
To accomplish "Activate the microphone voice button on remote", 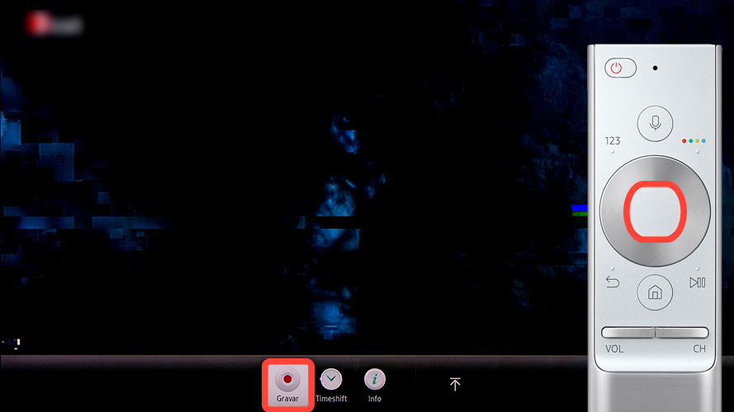I will 655,124.
